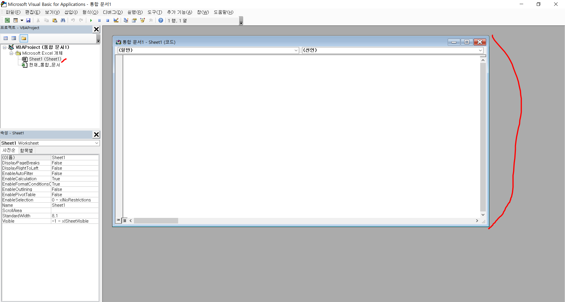Click DisplayRightToLeft value False
Image resolution: width=565 pixels, height=302 pixels.
pos(75,168)
